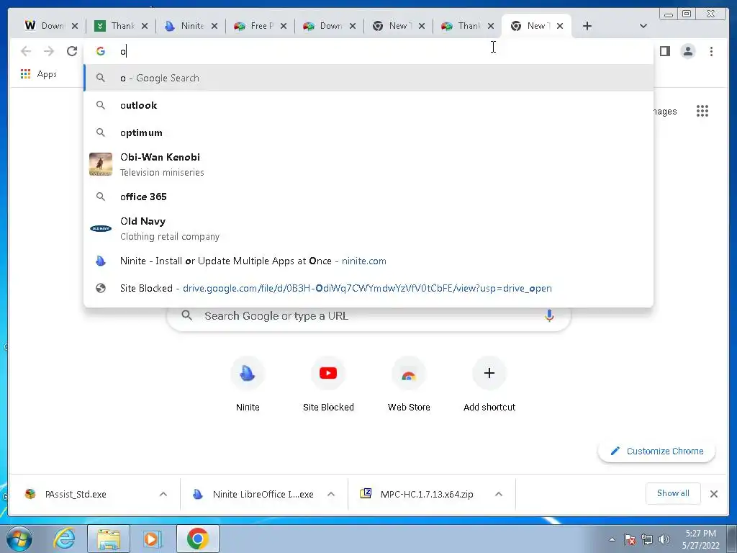Open the Apps bookmarks shortcut
The width and height of the screenshot is (737, 553).
click(x=39, y=74)
